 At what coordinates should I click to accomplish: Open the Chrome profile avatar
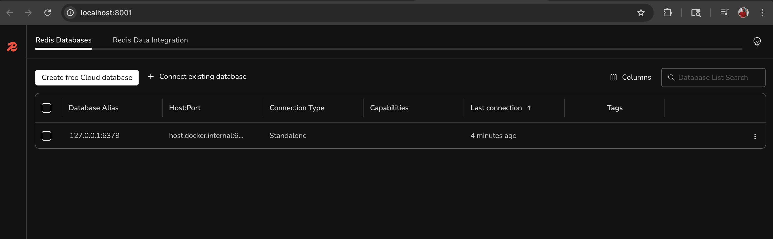coord(743,13)
